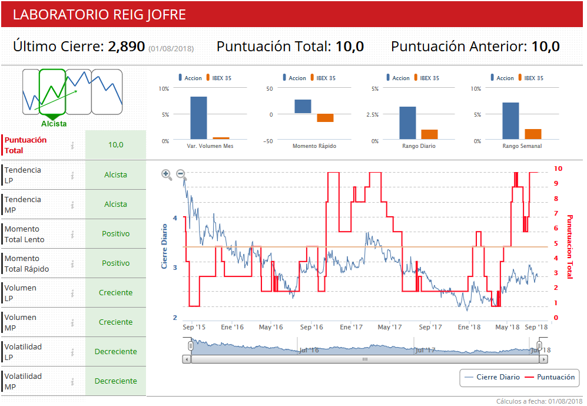
Task: Click the Volatilidad MP Decreciente value
Action: [115, 381]
